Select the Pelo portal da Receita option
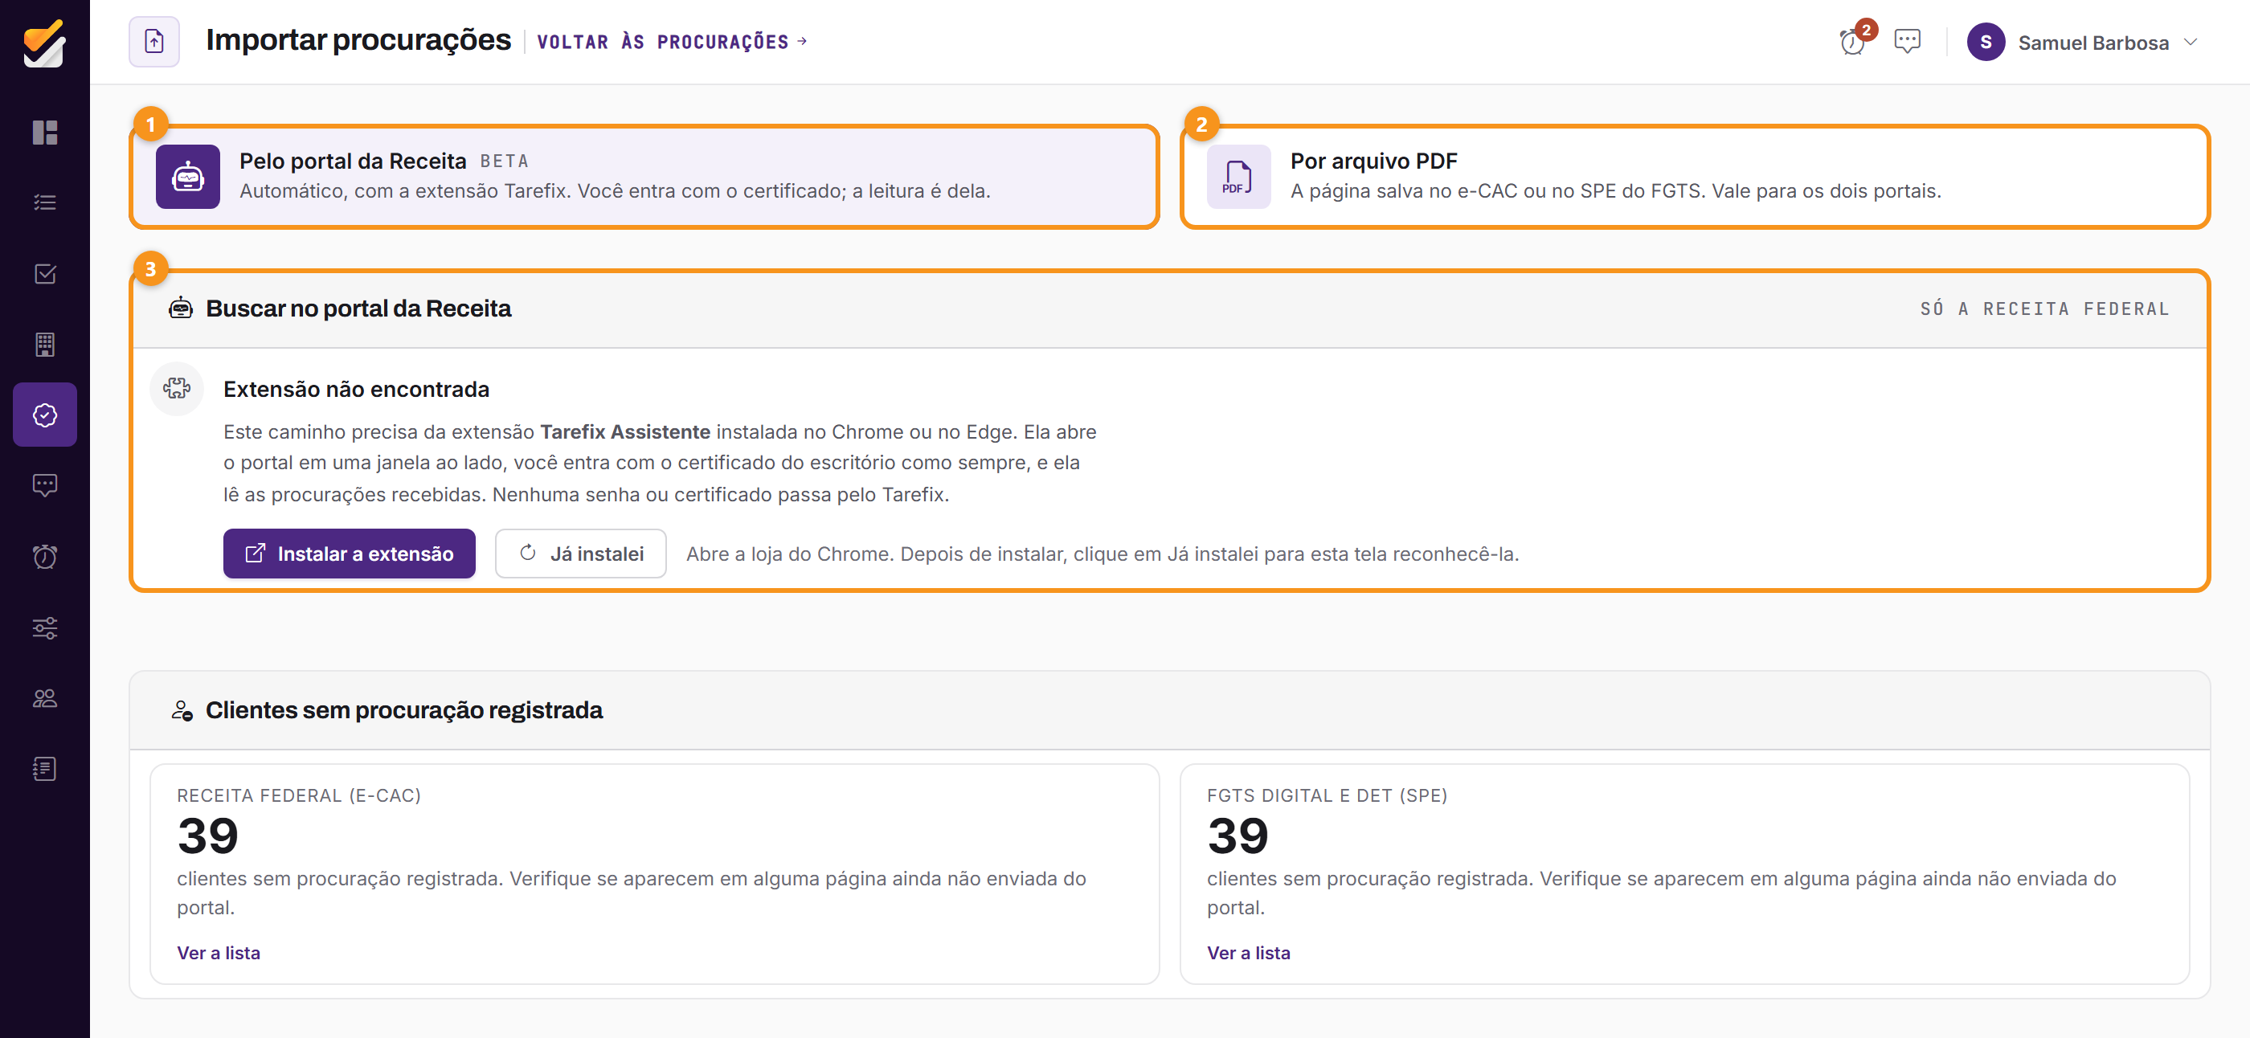The height and width of the screenshot is (1038, 2250). point(644,176)
